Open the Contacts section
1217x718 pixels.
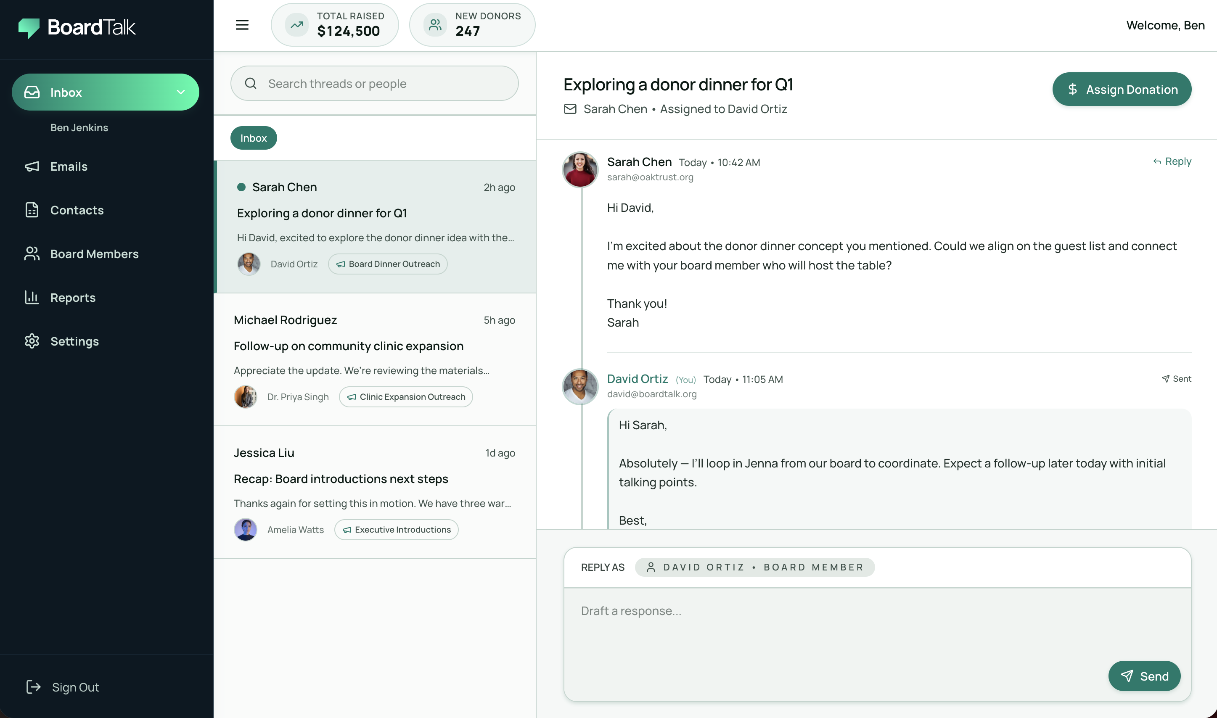(77, 210)
